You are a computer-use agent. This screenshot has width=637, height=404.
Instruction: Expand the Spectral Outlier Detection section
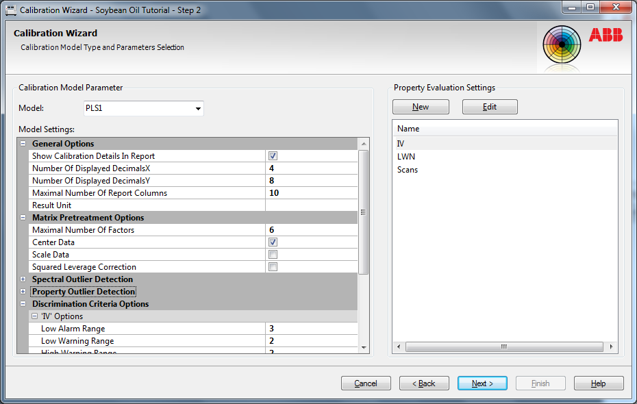click(23, 279)
